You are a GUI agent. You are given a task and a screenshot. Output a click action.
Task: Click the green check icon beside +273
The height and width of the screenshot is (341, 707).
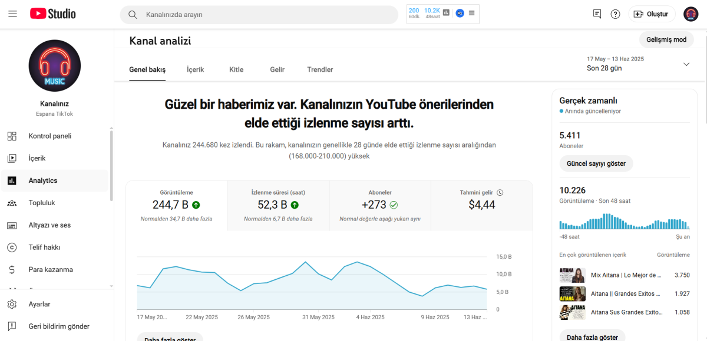[394, 205]
